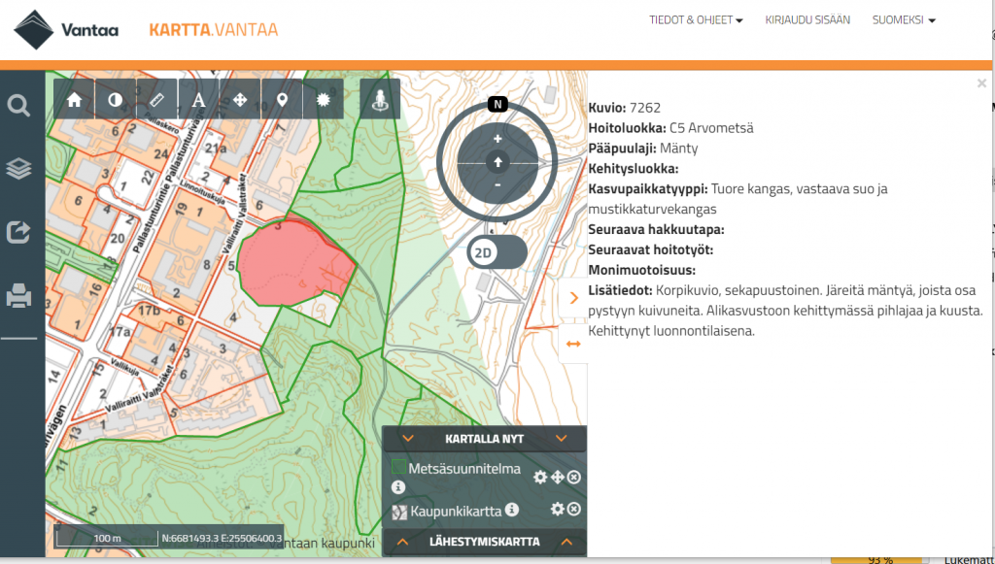Remove the Metsäsuunnitelma layer from map

(573, 478)
